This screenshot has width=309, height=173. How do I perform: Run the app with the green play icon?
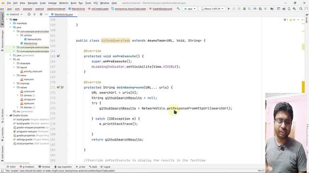pyautogui.click(x=228, y=9)
